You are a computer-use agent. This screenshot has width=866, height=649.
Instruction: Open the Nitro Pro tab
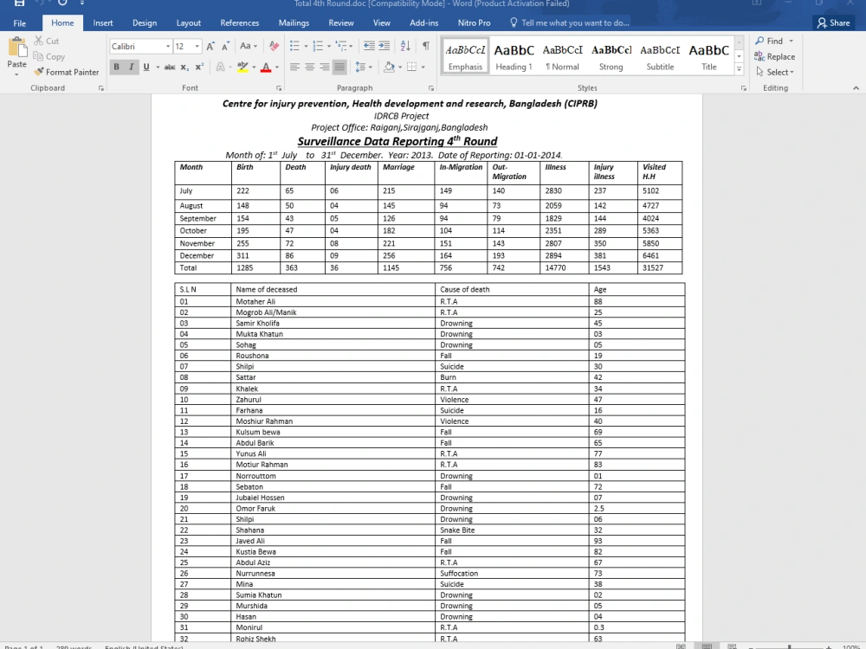[474, 22]
